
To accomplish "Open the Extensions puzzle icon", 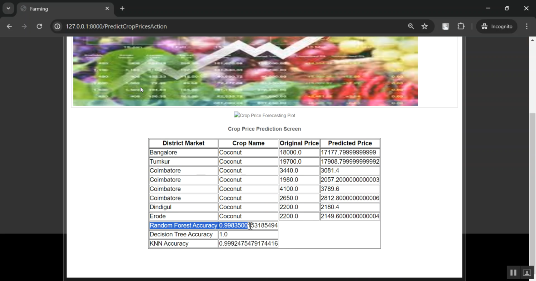I will pos(461,26).
